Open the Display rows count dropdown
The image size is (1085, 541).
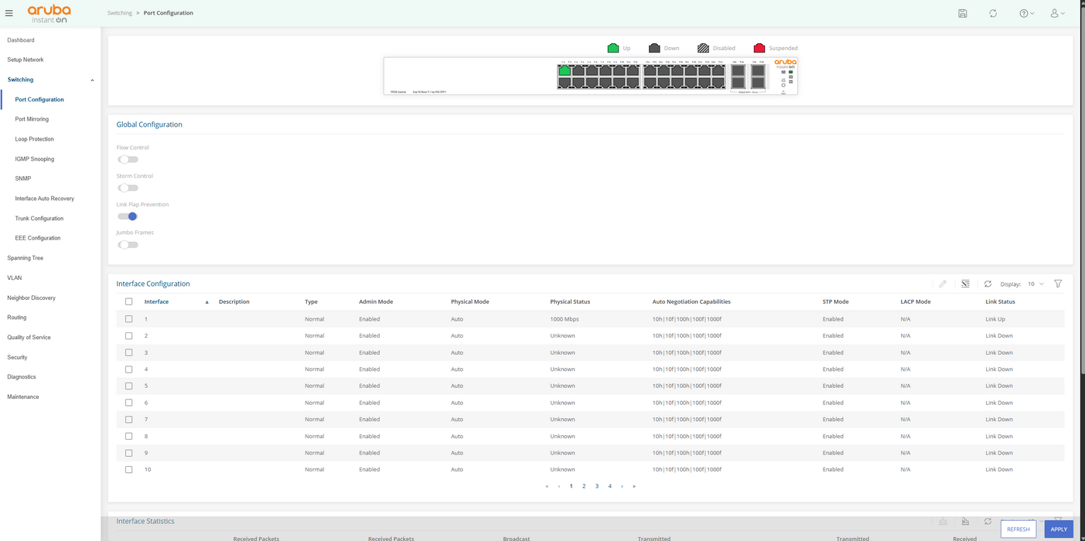tap(1036, 284)
